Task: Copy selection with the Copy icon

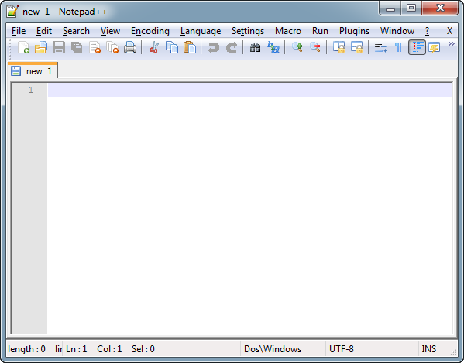Action: pos(172,47)
